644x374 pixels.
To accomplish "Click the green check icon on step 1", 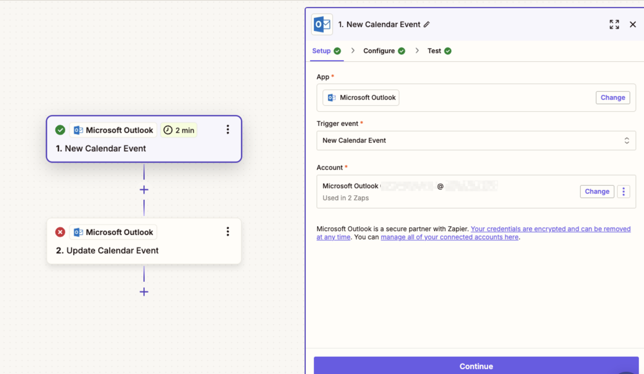I will [60, 130].
